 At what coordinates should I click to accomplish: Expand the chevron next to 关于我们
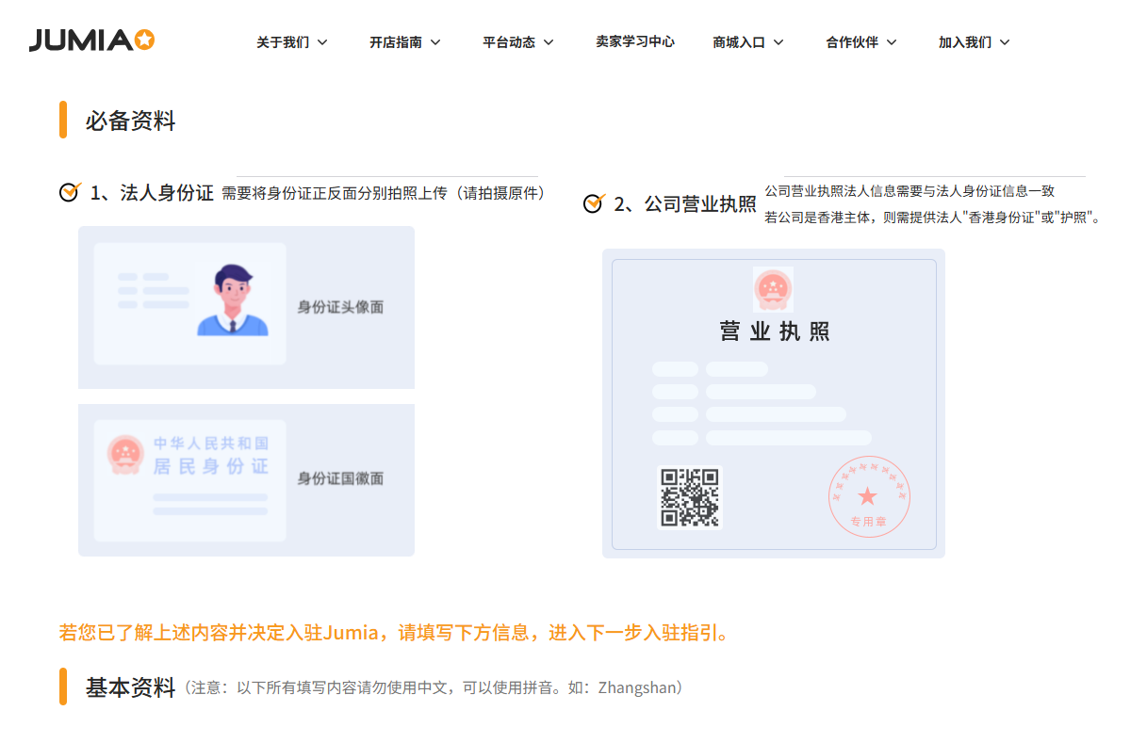(x=322, y=42)
